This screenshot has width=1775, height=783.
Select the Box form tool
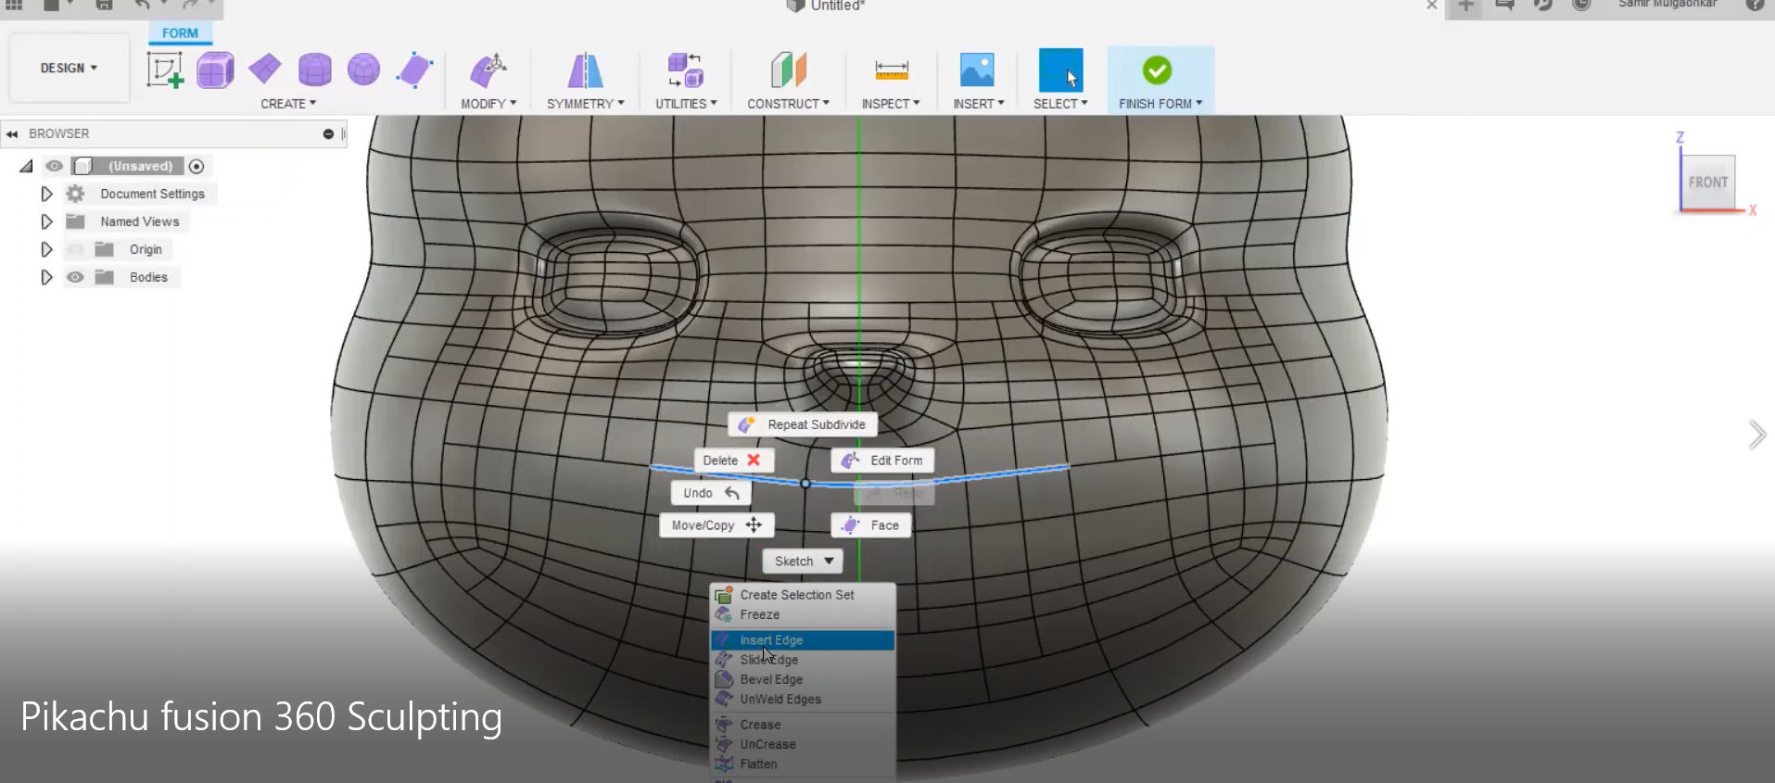[x=215, y=70]
